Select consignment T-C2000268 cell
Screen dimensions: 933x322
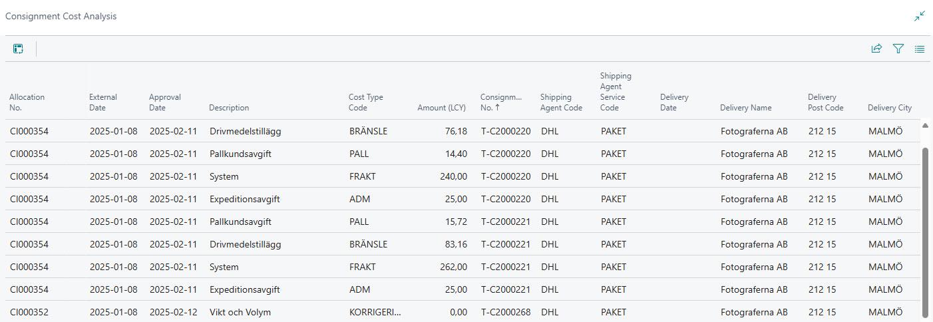click(x=506, y=312)
